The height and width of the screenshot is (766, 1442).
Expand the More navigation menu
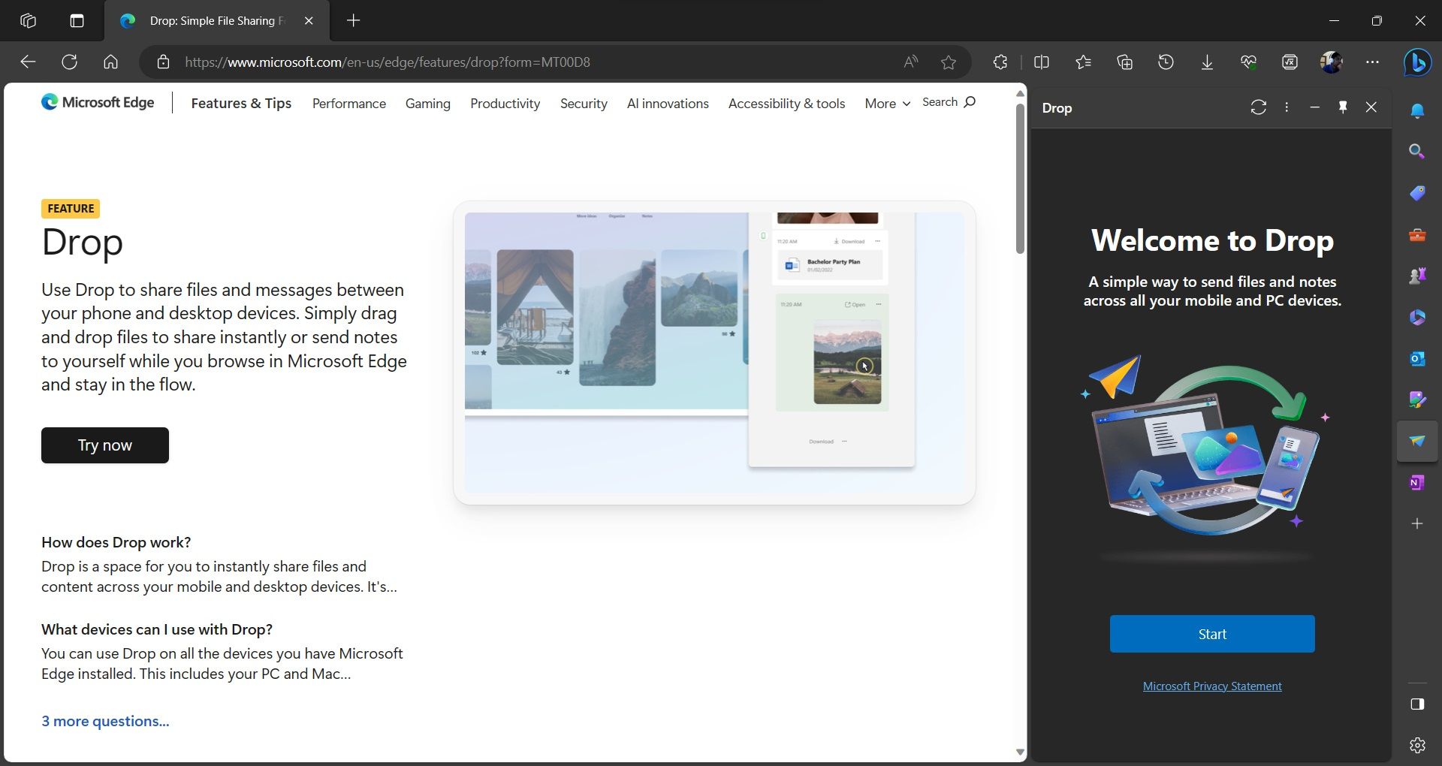pos(886,104)
